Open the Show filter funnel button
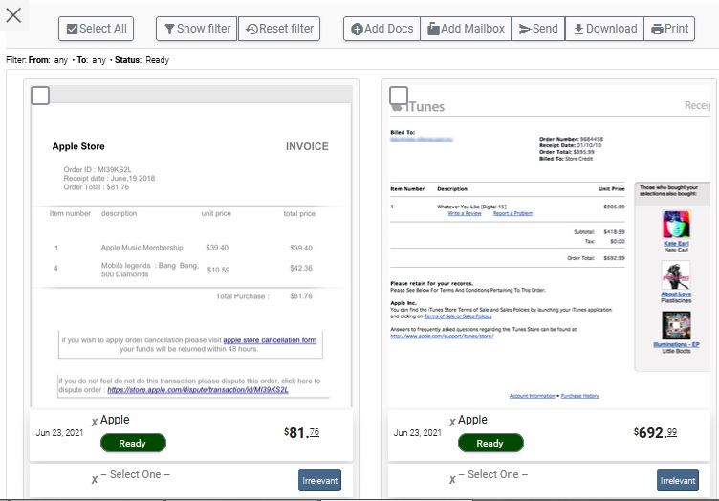 point(197,29)
